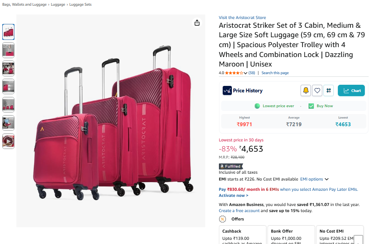Visit the Aristocrat Store link
377x244 pixels.
(x=242, y=17)
